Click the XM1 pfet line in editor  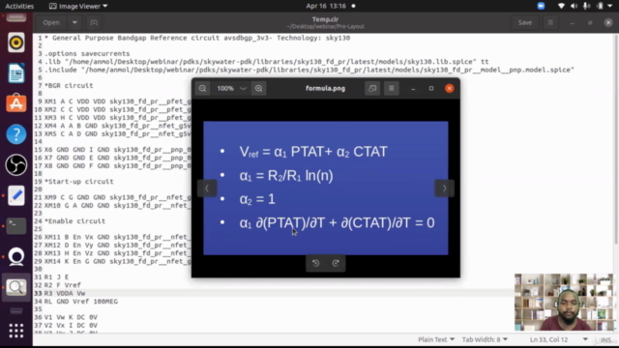coord(118,101)
